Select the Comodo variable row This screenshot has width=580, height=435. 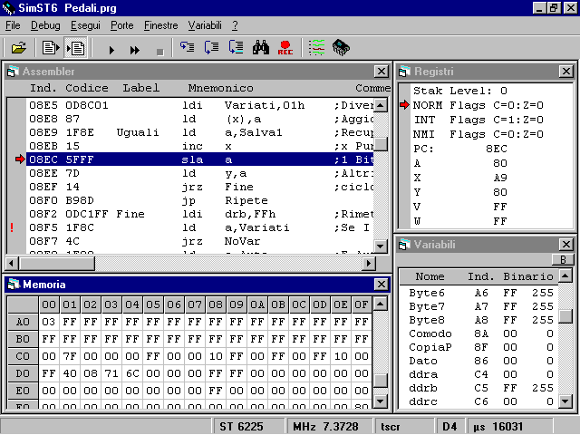(481, 333)
